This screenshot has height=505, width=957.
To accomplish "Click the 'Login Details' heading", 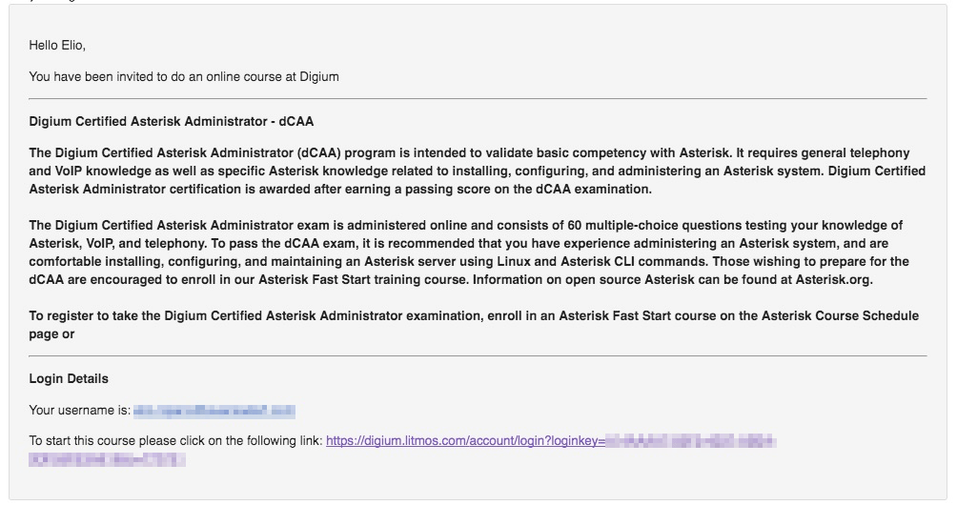I will [69, 378].
